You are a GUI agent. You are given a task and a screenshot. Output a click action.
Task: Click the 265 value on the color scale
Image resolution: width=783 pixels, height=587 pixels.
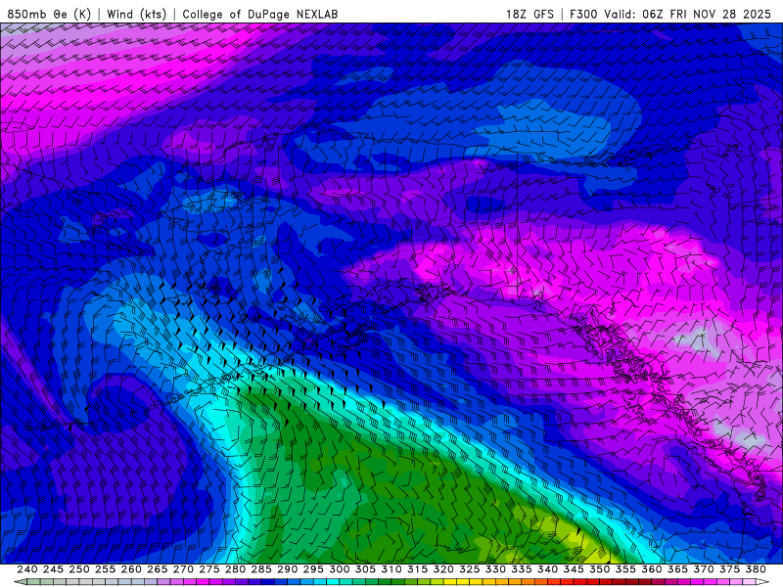[x=157, y=569]
